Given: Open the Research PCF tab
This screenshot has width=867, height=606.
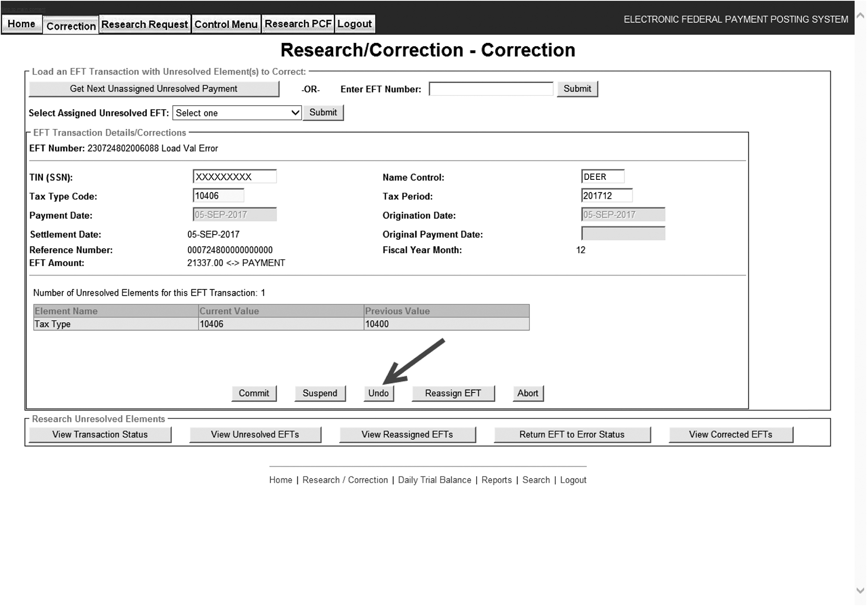Looking at the screenshot, I should coord(298,24).
